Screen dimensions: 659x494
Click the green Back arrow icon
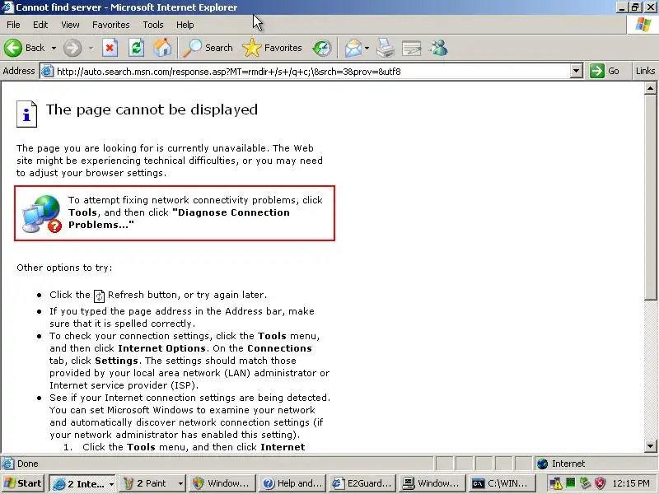(x=13, y=48)
